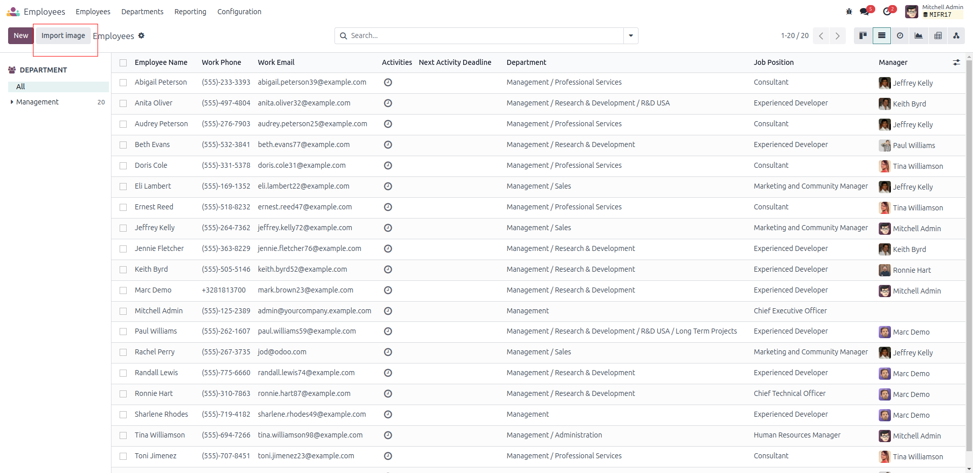Screen dimensions: 973x473
Task: Switch to Pivot view
Action: point(938,35)
